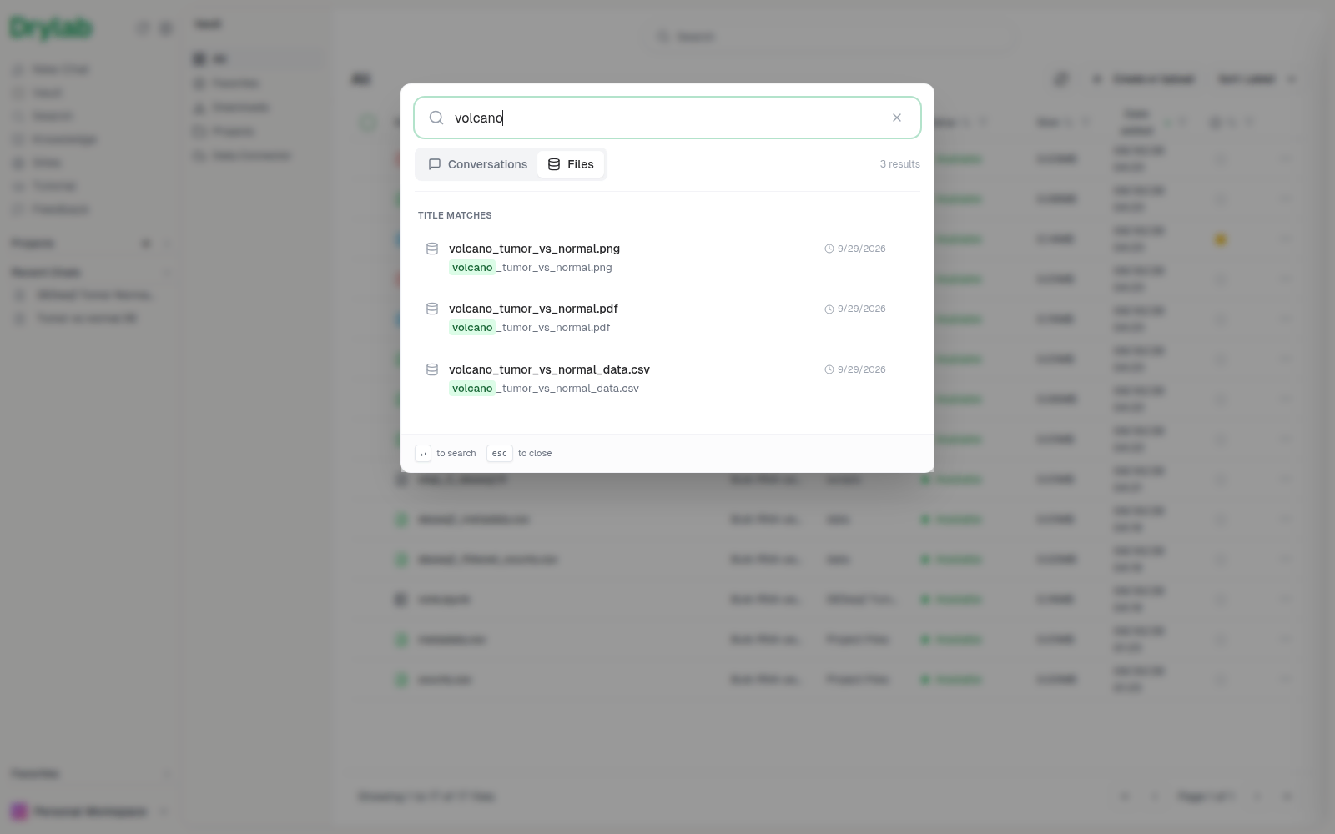Open the volcano_tumor_vs_normal.pdf result

[667, 318]
